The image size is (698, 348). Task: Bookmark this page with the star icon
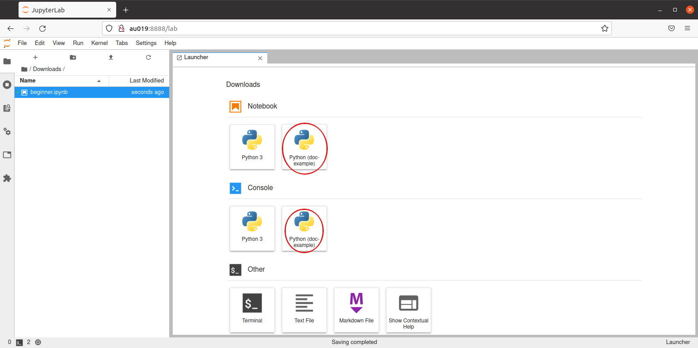(605, 28)
